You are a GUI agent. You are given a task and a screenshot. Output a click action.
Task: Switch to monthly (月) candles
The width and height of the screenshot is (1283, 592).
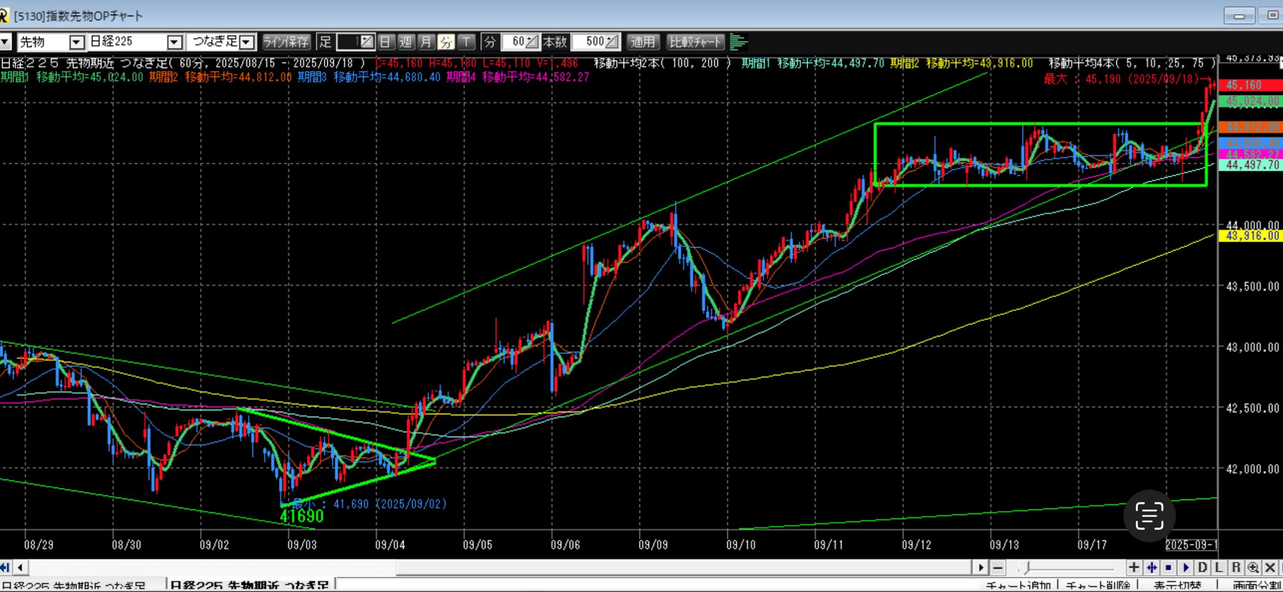[426, 42]
